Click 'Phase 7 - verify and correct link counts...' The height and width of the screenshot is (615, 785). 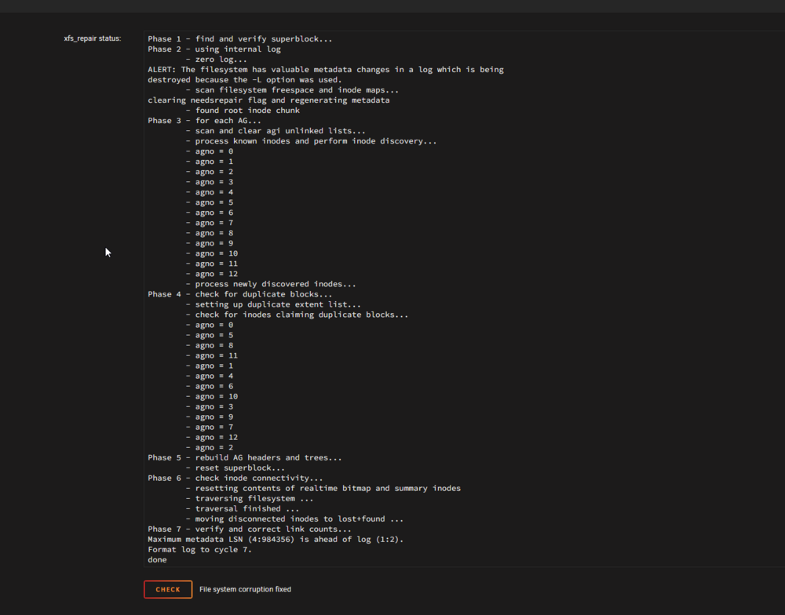click(250, 529)
